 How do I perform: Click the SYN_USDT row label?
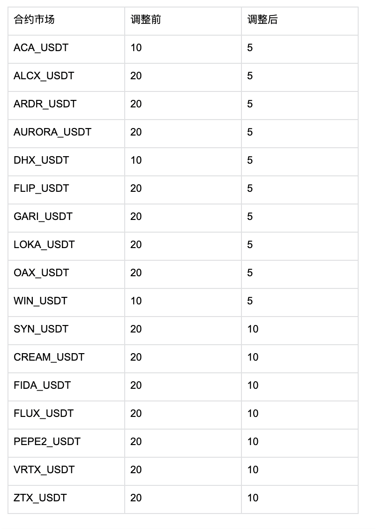41,329
